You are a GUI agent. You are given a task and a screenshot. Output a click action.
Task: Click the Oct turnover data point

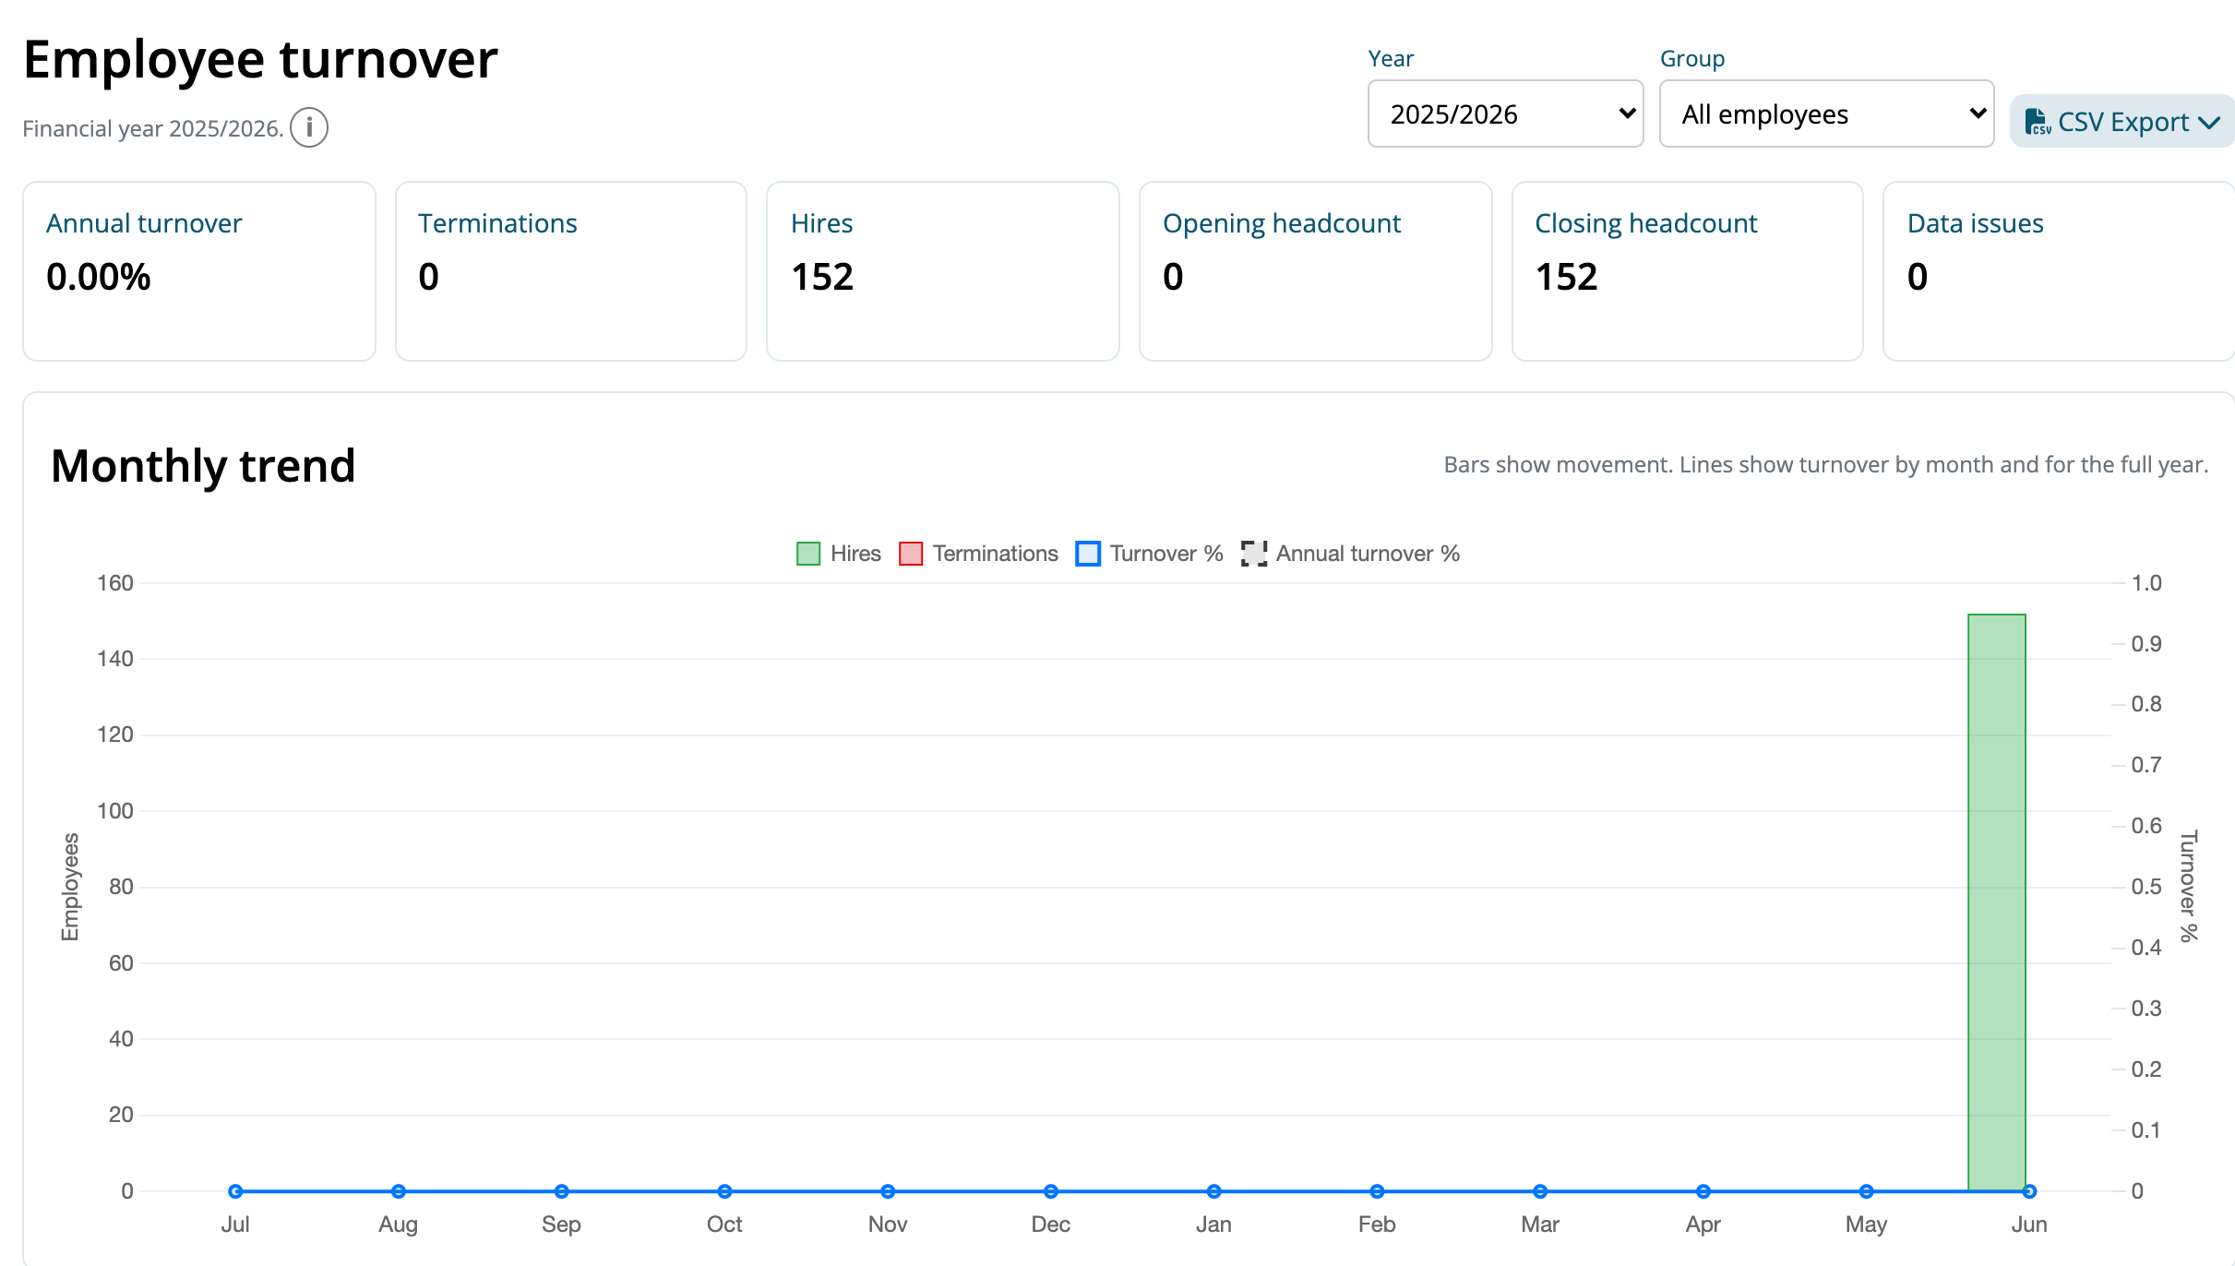[724, 1191]
